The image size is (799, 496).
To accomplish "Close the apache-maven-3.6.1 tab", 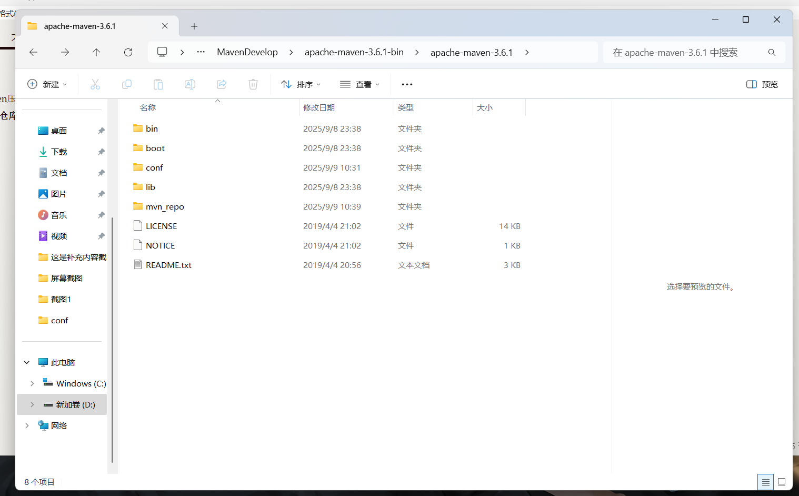I will [165, 26].
